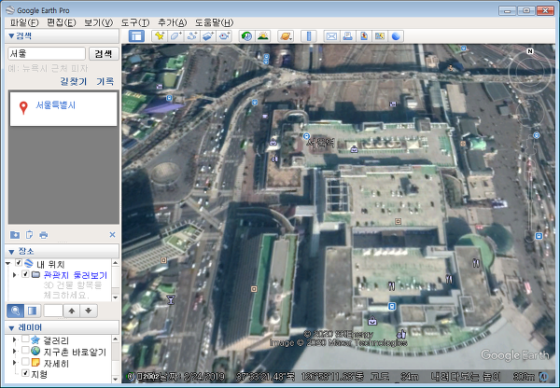This screenshot has height=388, width=560.
Task: Open the 기록 history link
Action: (x=105, y=81)
